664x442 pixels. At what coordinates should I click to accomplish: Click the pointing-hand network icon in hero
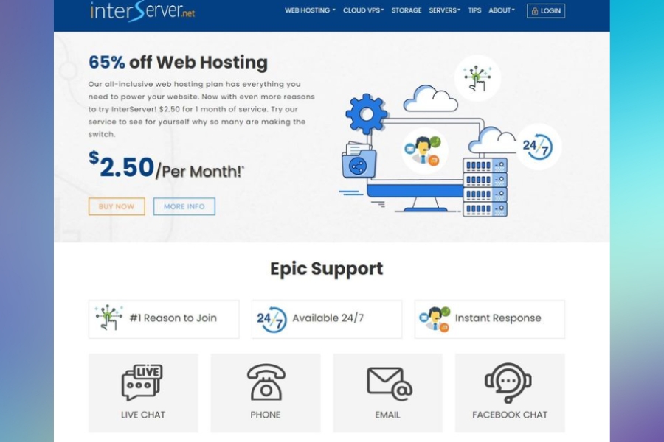coord(477,78)
